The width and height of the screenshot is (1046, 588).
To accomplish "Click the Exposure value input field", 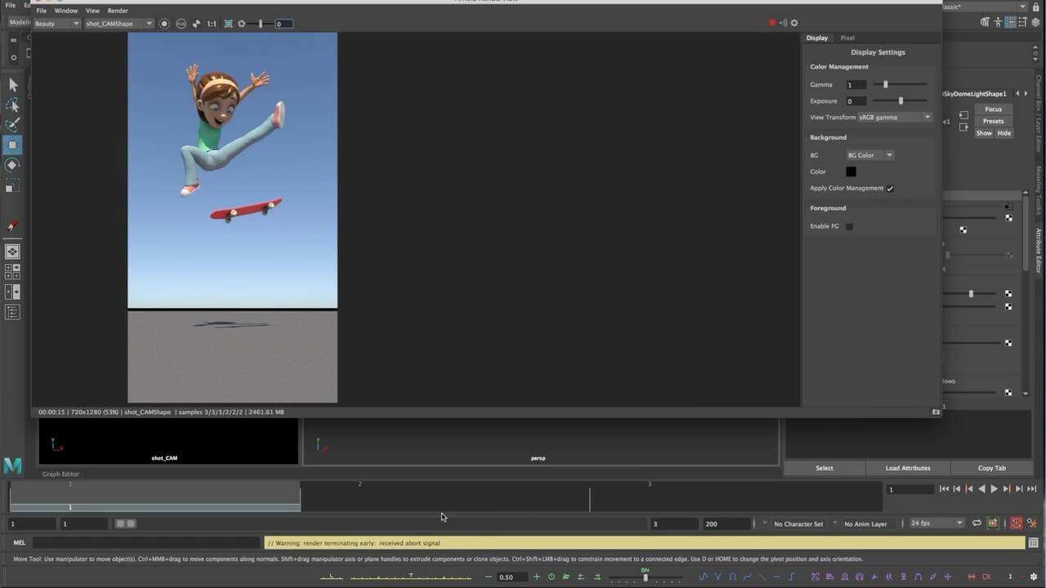I will pos(856,101).
